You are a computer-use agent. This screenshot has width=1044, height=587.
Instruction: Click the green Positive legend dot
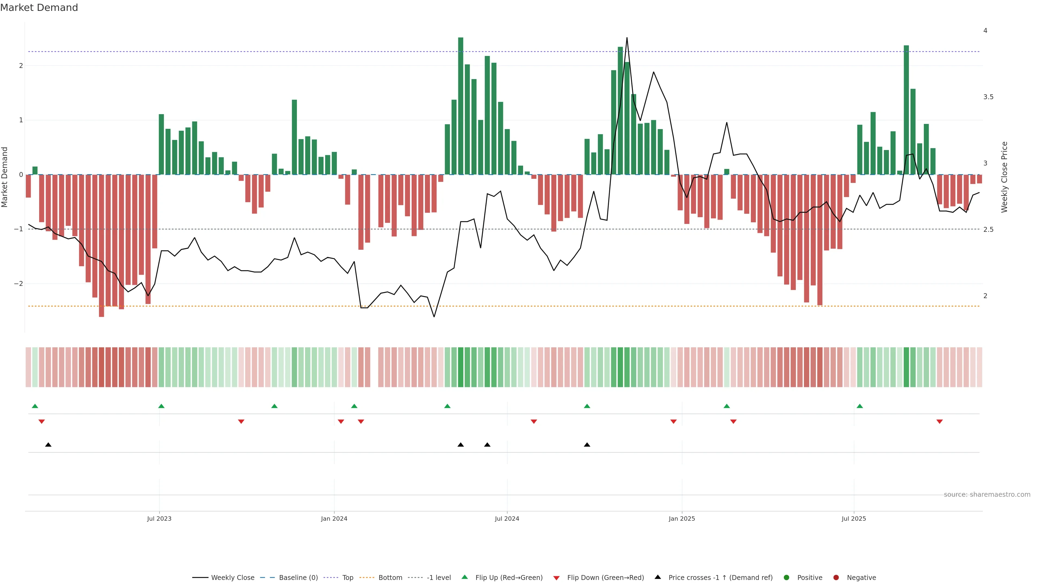[x=787, y=578]
